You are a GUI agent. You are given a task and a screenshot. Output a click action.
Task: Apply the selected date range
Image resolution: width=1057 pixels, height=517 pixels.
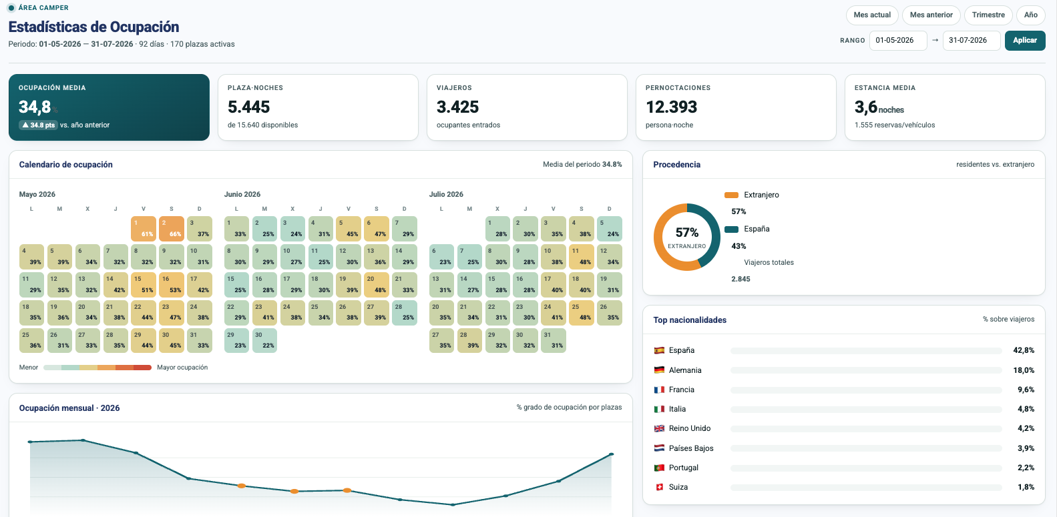1025,40
